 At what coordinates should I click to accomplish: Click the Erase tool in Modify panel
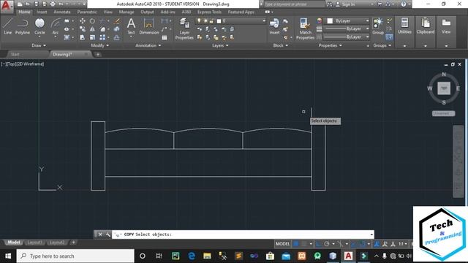(117, 21)
